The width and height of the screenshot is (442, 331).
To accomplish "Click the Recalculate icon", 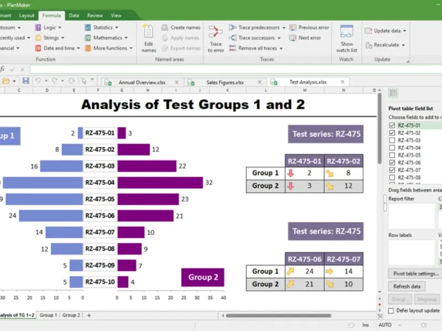I will click(369, 45).
